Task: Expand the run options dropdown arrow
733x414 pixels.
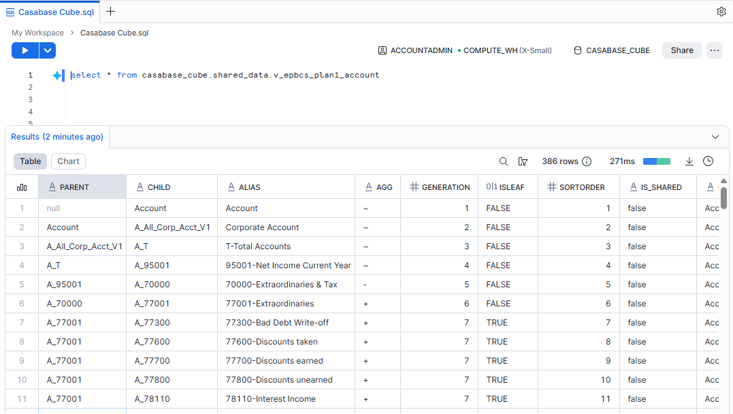Action: tap(47, 50)
